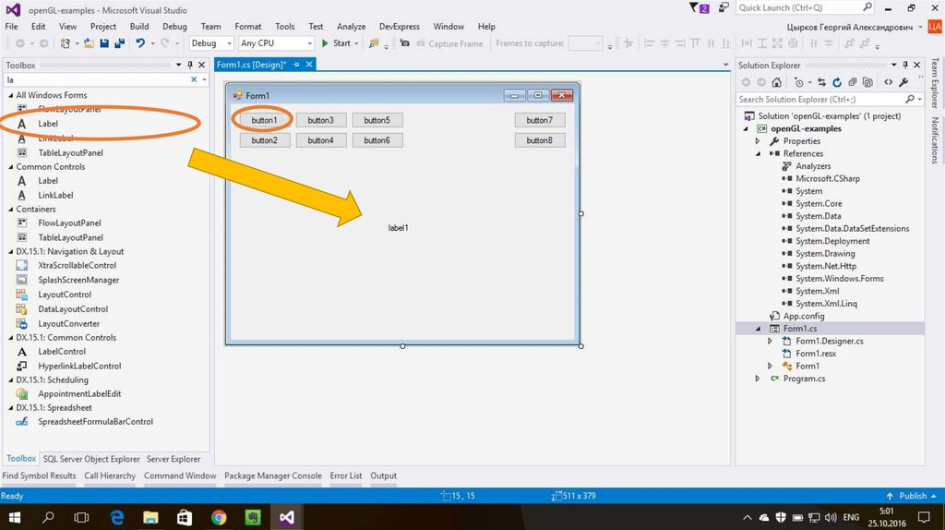Toggle the Toolbox panel auto-hide pin

tap(190, 66)
